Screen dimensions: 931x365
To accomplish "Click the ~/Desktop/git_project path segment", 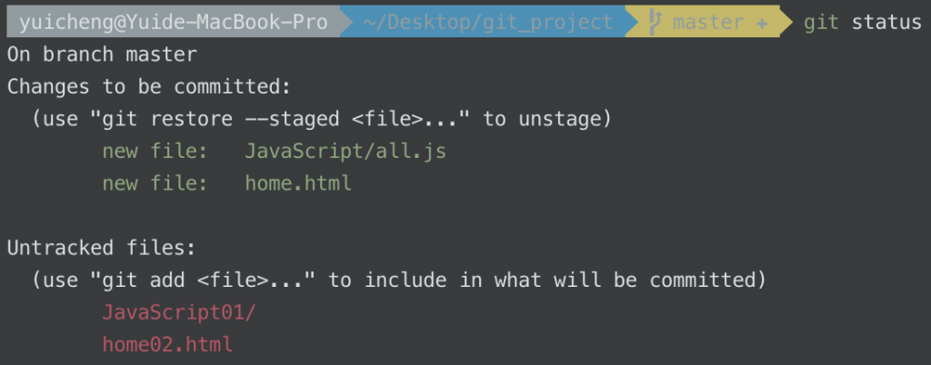I will 487,23.
